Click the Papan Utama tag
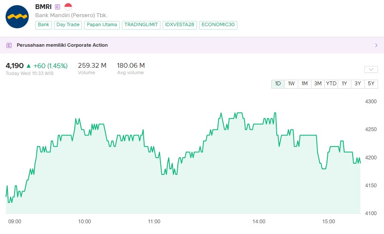384x234 pixels. (x=102, y=25)
